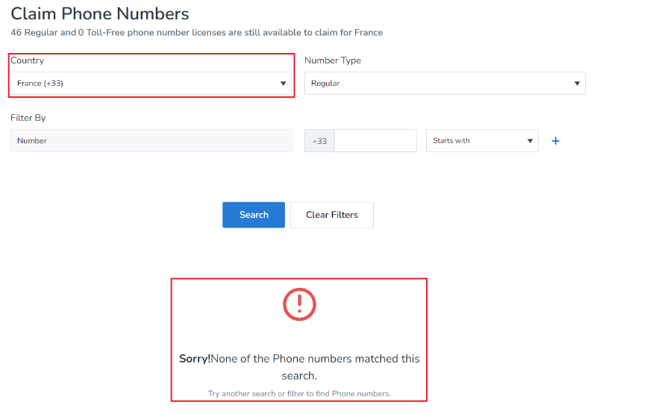Screen dimensions: 667x414
Task: Click the +33 country code prefix
Action: pyautogui.click(x=319, y=141)
